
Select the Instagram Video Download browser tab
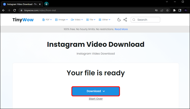click(x=22, y=4)
